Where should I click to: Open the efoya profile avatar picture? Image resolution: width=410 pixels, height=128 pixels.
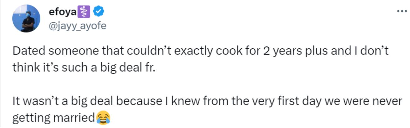26,19
